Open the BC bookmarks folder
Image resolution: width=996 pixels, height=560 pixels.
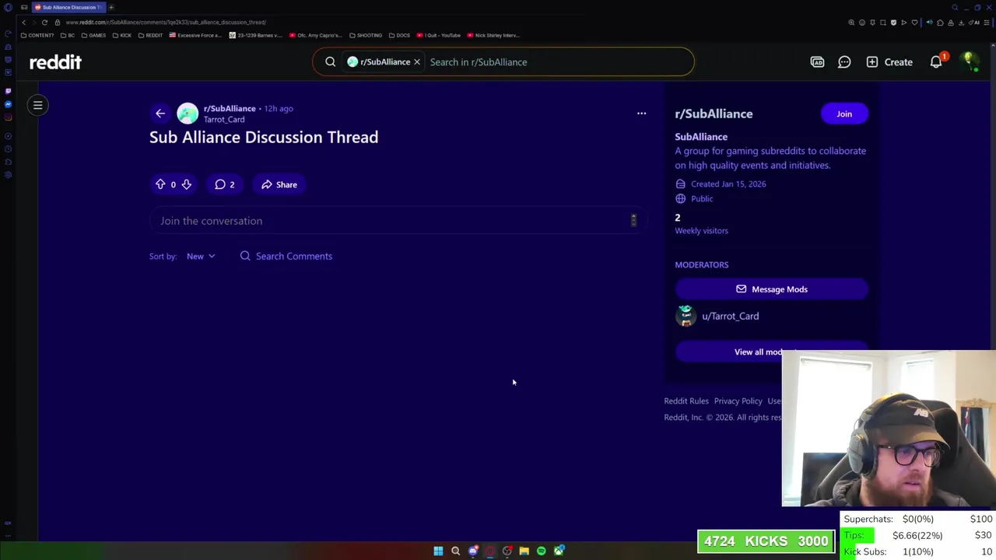68,35
